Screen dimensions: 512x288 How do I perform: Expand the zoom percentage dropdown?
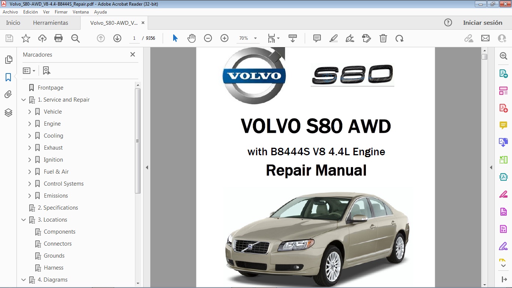255,38
